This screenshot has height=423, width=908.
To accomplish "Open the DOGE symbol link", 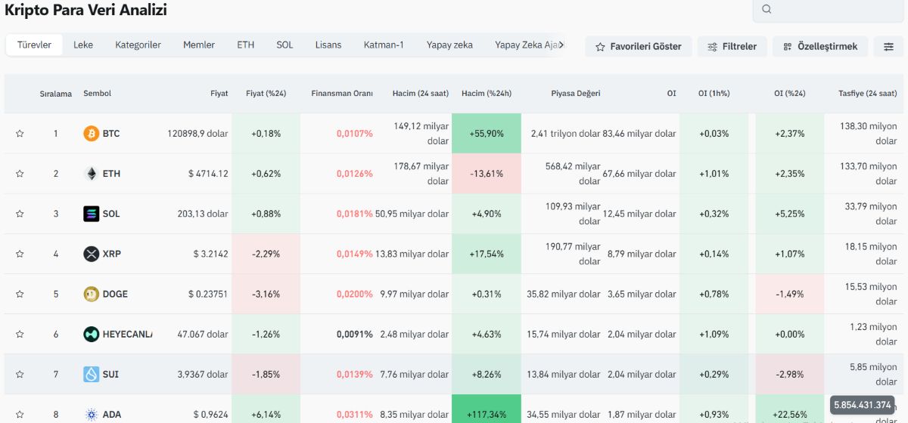I will click(115, 294).
